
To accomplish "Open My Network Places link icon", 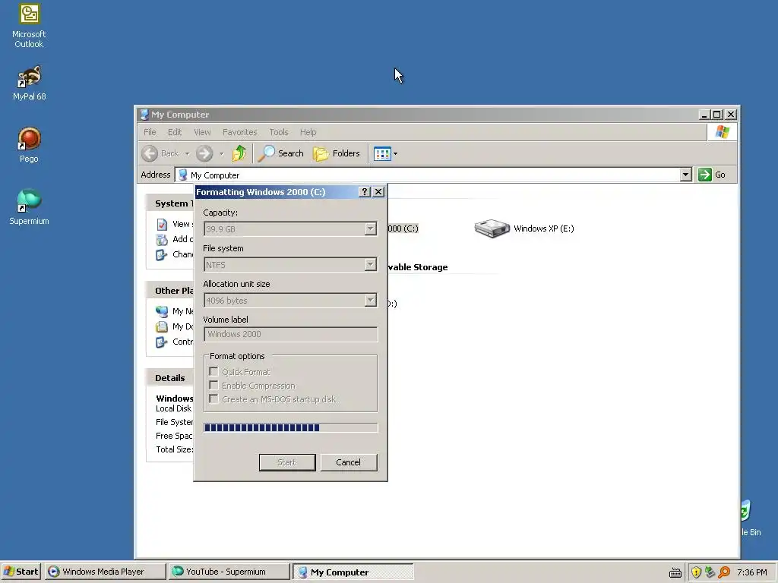I will click(162, 312).
